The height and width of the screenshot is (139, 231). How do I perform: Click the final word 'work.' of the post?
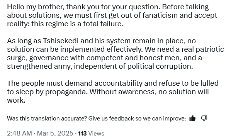click(x=16, y=100)
